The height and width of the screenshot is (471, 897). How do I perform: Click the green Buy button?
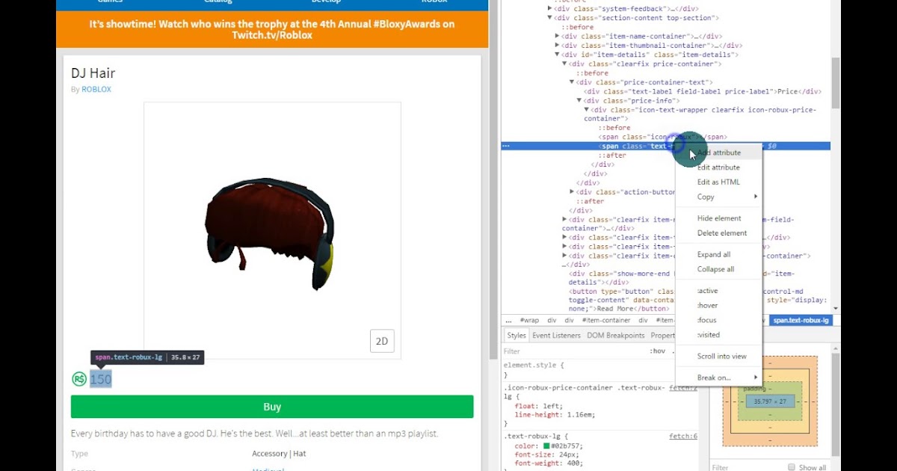point(272,407)
